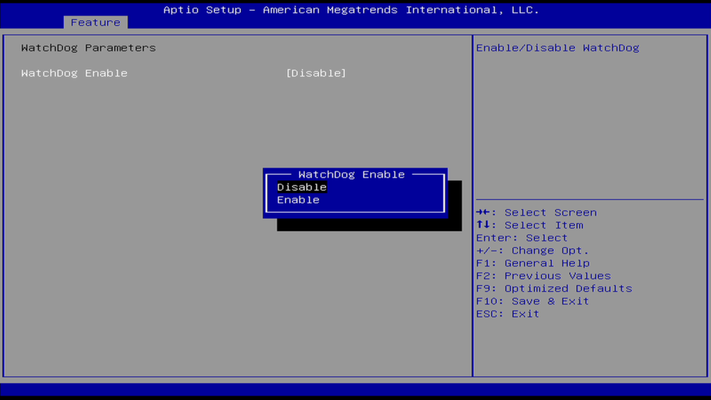Select the WatchDog Enable setting label
Image resolution: width=711 pixels, height=400 pixels.
pyautogui.click(x=74, y=73)
